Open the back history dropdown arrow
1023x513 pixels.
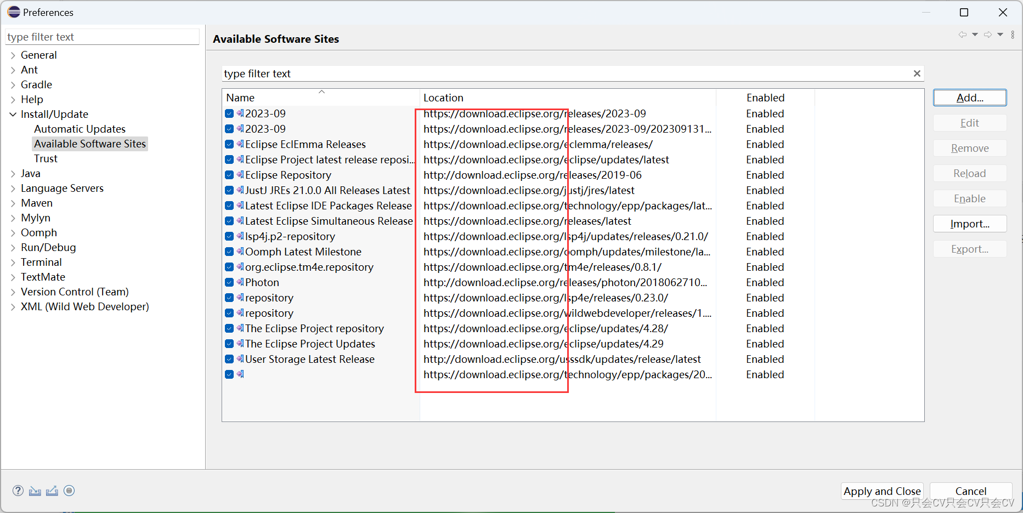(975, 35)
